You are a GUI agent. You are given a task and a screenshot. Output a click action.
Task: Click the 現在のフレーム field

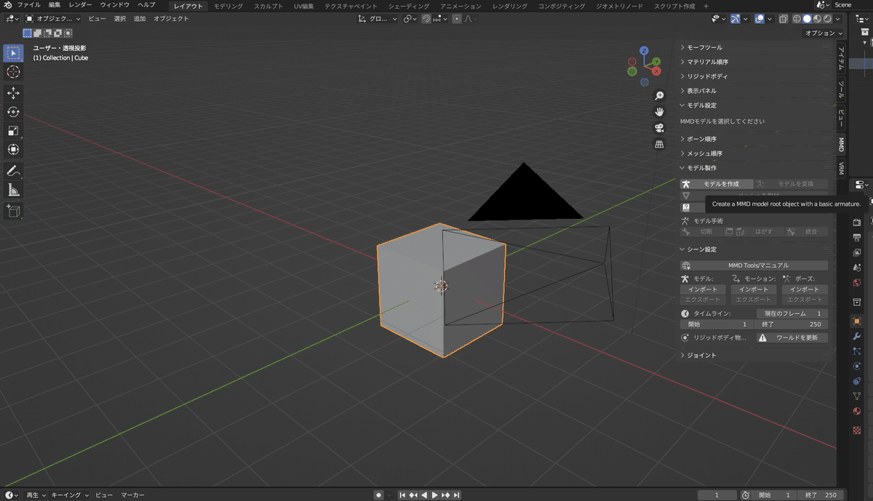pyautogui.click(x=792, y=313)
